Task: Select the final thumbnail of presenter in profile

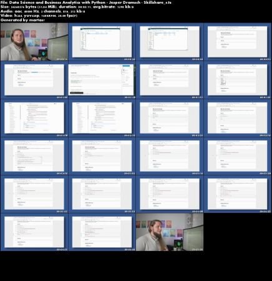Action: point(170,232)
